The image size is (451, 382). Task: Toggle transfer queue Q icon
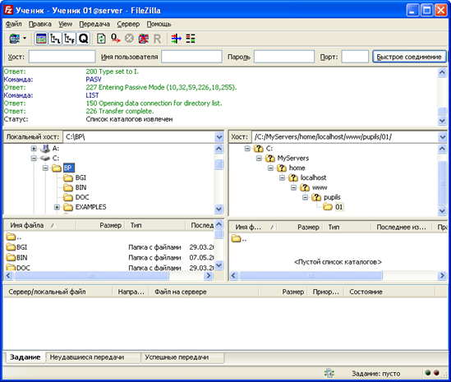[84, 39]
